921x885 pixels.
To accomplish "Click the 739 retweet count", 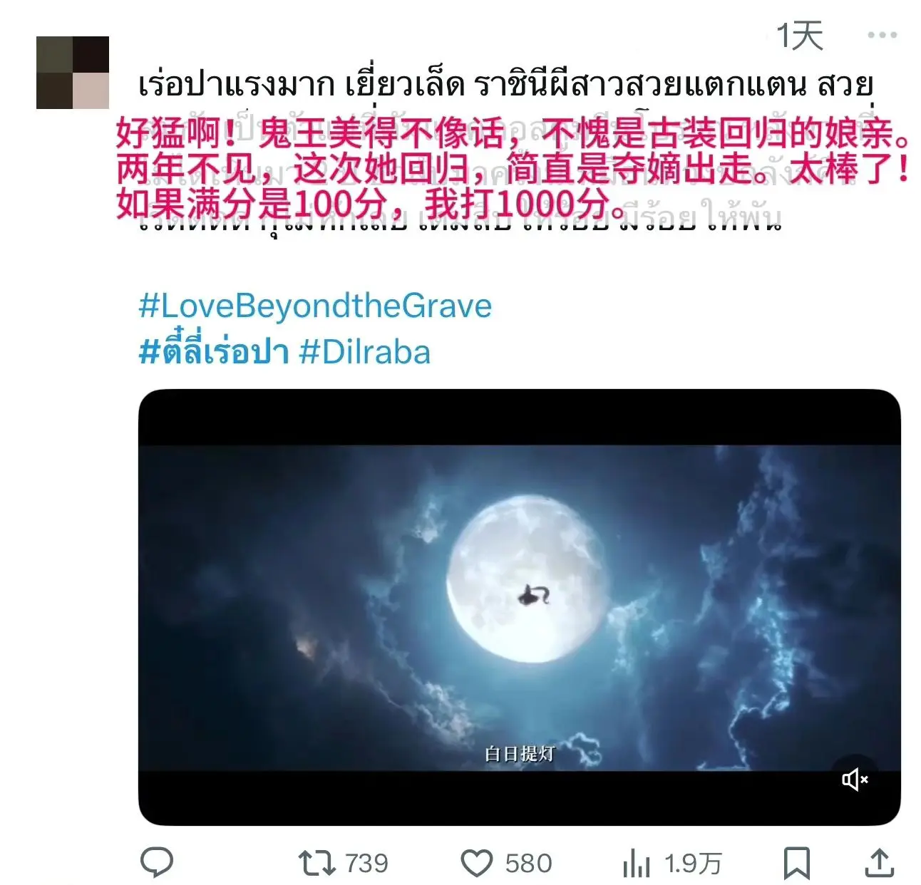I will pyautogui.click(x=366, y=864).
